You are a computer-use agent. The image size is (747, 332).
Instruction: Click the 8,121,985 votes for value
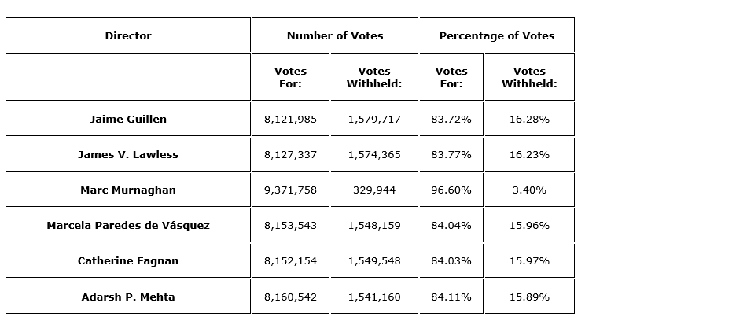point(290,119)
